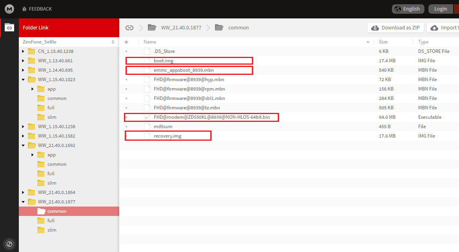Expand the CN_1.15.40.1238 folder
Screen dimensions: 459x252
tap(23, 51)
